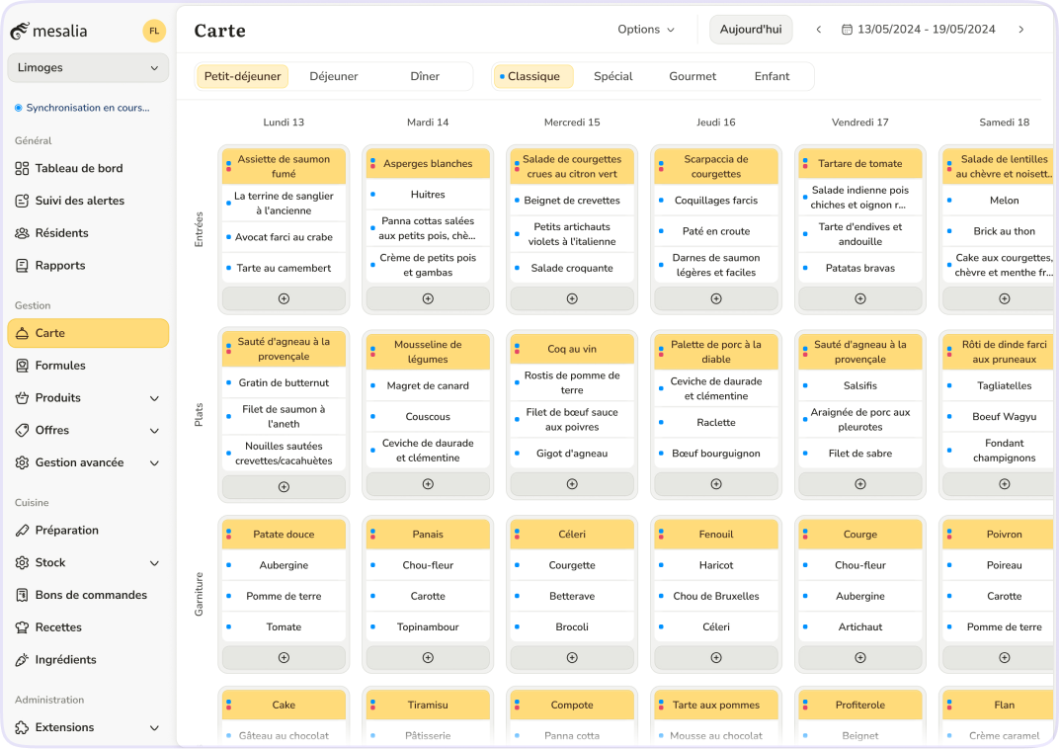This screenshot has width=1059, height=749.
Task: Click the FL user avatar
Action: click(x=154, y=31)
